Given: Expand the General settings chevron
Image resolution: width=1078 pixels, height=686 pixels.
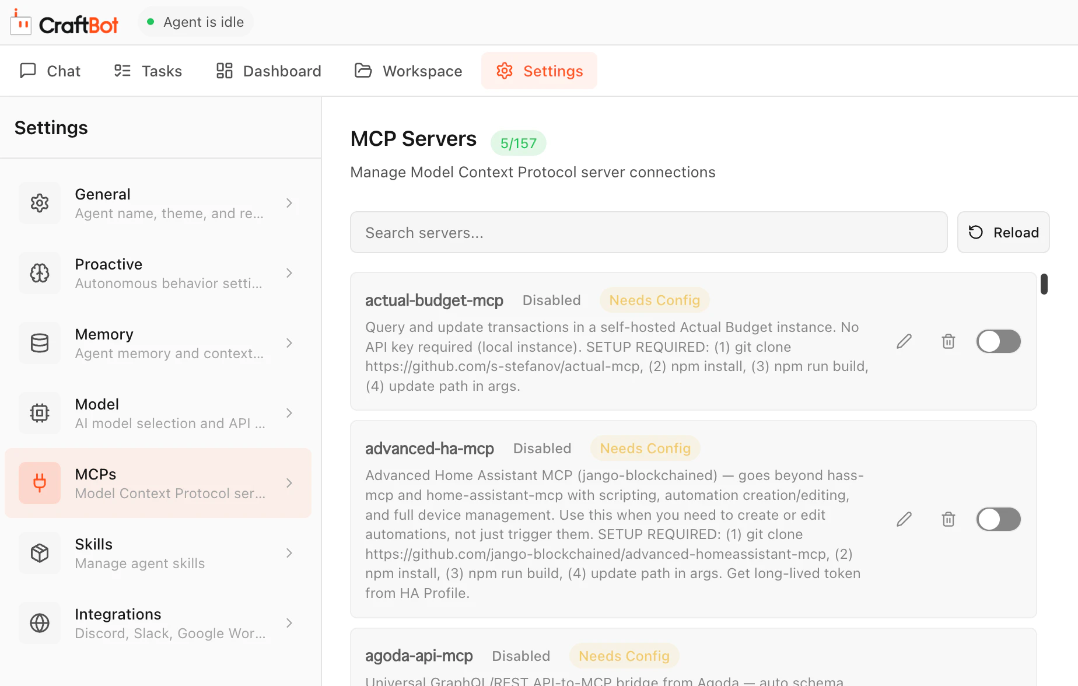Looking at the screenshot, I should pyautogui.click(x=289, y=203).
